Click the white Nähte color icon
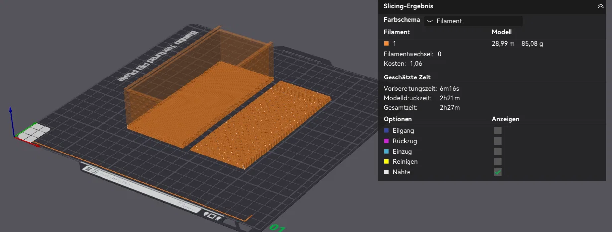Screen dimensions: 612x232 (x=387, y=172)
